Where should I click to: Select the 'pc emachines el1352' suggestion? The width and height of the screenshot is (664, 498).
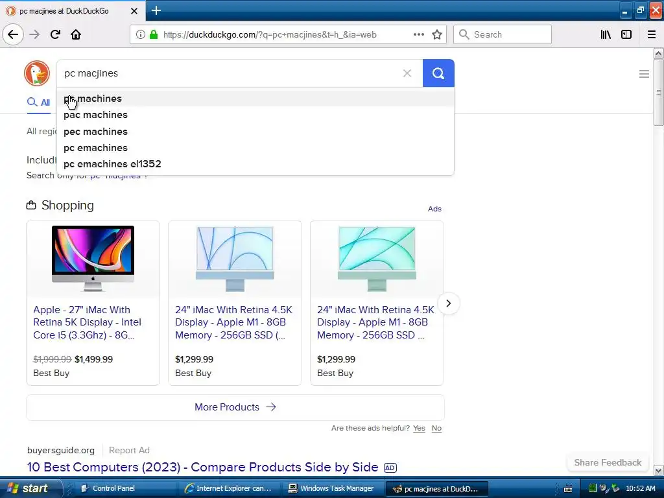255,164
